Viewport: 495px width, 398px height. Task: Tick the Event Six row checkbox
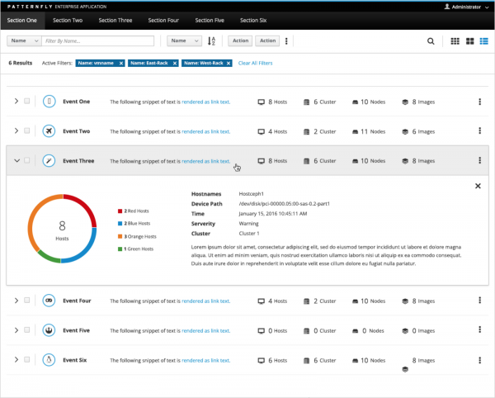click(x=27, y=360)
